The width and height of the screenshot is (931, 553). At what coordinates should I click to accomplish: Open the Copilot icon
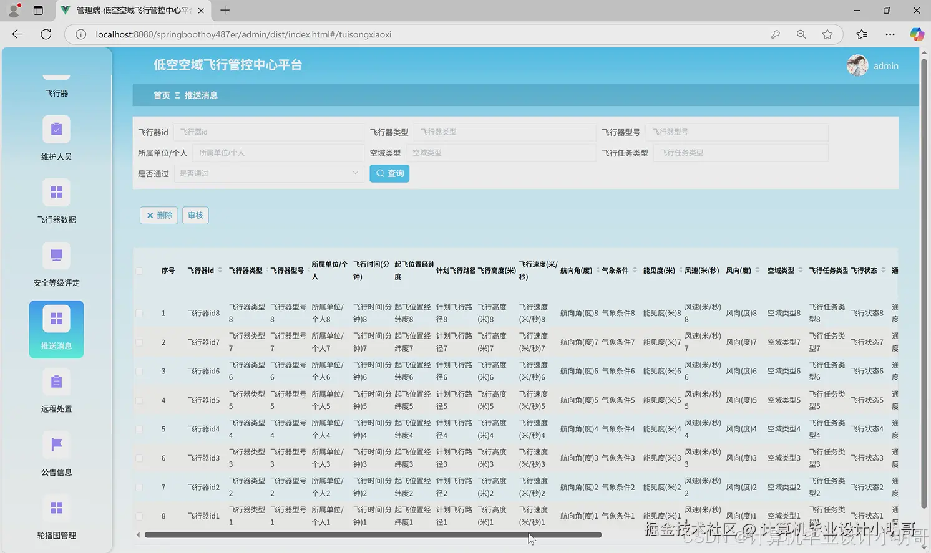point(917,34)
